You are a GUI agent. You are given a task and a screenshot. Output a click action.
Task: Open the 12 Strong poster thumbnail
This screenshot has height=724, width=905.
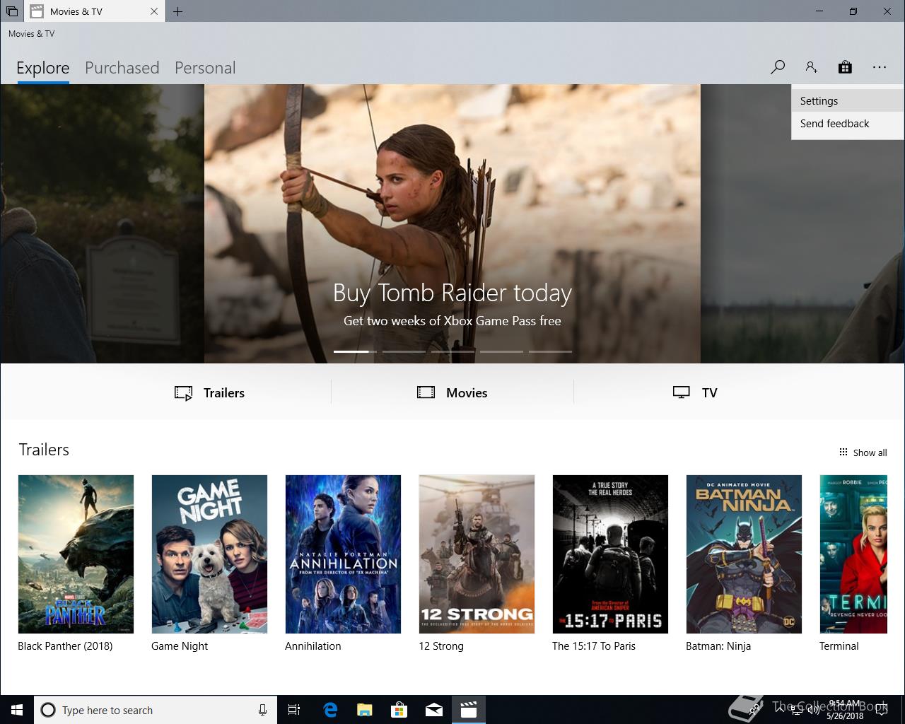coord(477,554)
